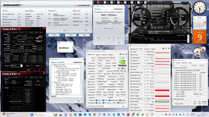Click the GPU-Z screenshot camera icon in Graphics Card window
This screenshot has width=209, height=117.
coord(120,54)
